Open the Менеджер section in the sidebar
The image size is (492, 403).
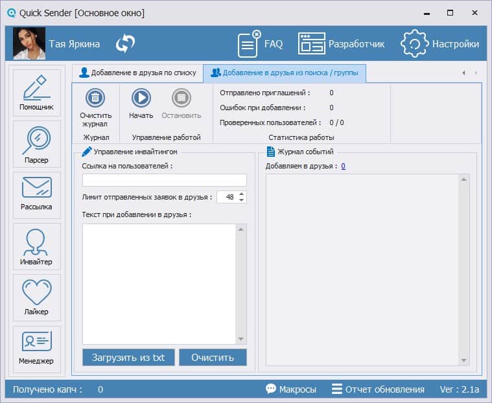point(37,349)
